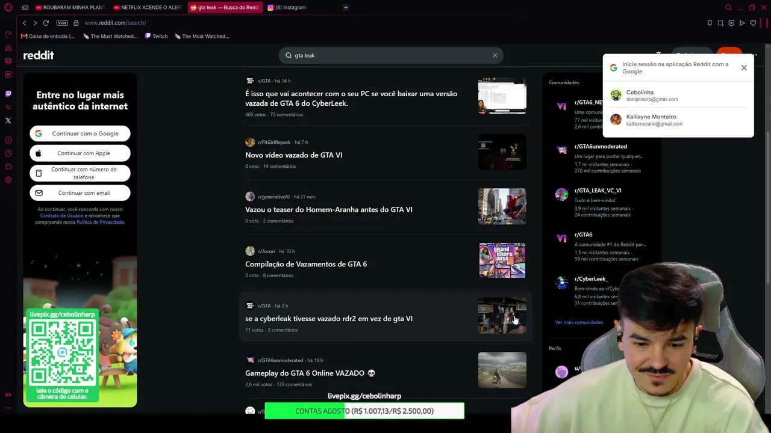
Task: Open the Gameplay do GTA 6 Online thumbnail
Action: (502, 370)
